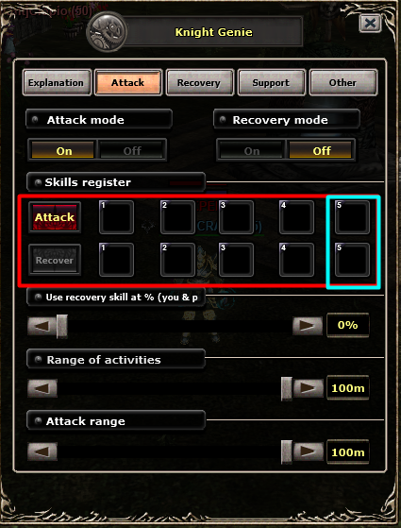
Task: Select attack skill slot 5
Action: pos(352,217)
